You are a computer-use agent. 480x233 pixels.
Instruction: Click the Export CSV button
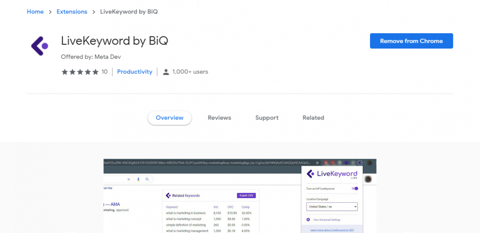click(246, 195)
